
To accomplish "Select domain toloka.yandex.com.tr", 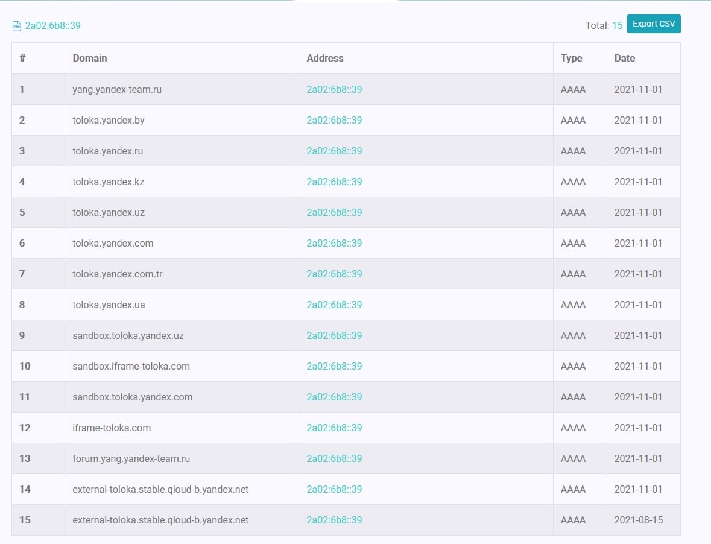I will pos(118,274).
